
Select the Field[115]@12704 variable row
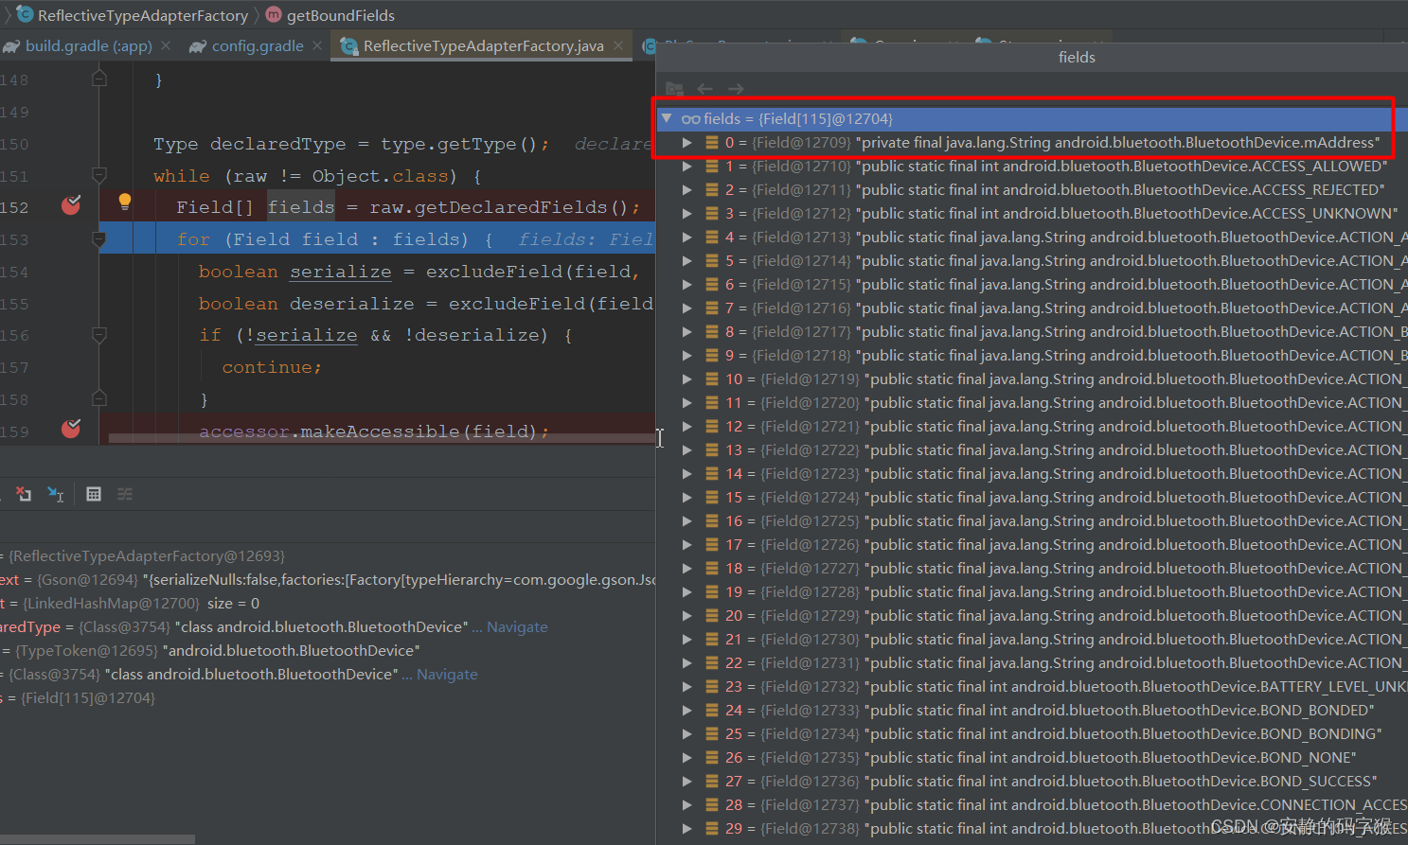tap(328, 697)
